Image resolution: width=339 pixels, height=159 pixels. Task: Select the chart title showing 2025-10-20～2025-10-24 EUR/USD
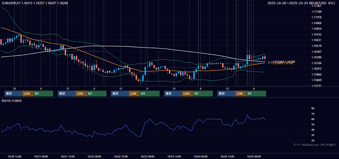point(302,3)
